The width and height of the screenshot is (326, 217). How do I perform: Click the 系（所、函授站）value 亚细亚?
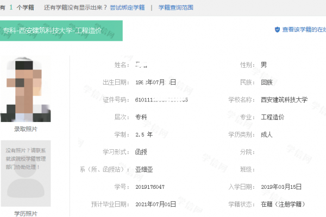click(x=145, y=169)
